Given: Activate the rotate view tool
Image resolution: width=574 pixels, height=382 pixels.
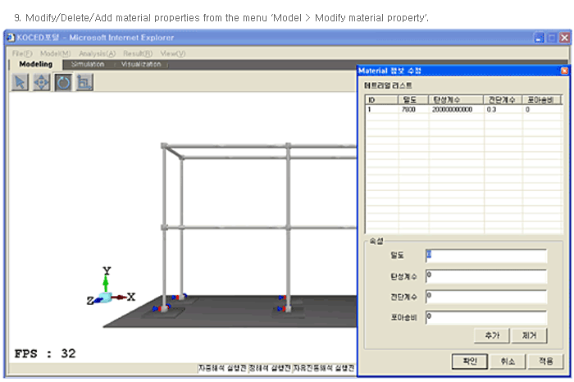Looking at the screenshot, I should (63, 82).
